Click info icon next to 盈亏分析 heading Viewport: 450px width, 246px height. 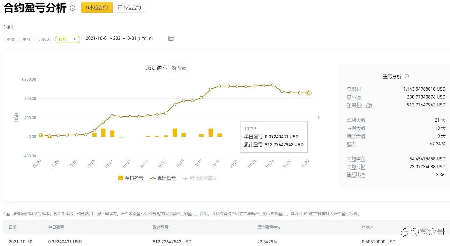coord(407,76)
